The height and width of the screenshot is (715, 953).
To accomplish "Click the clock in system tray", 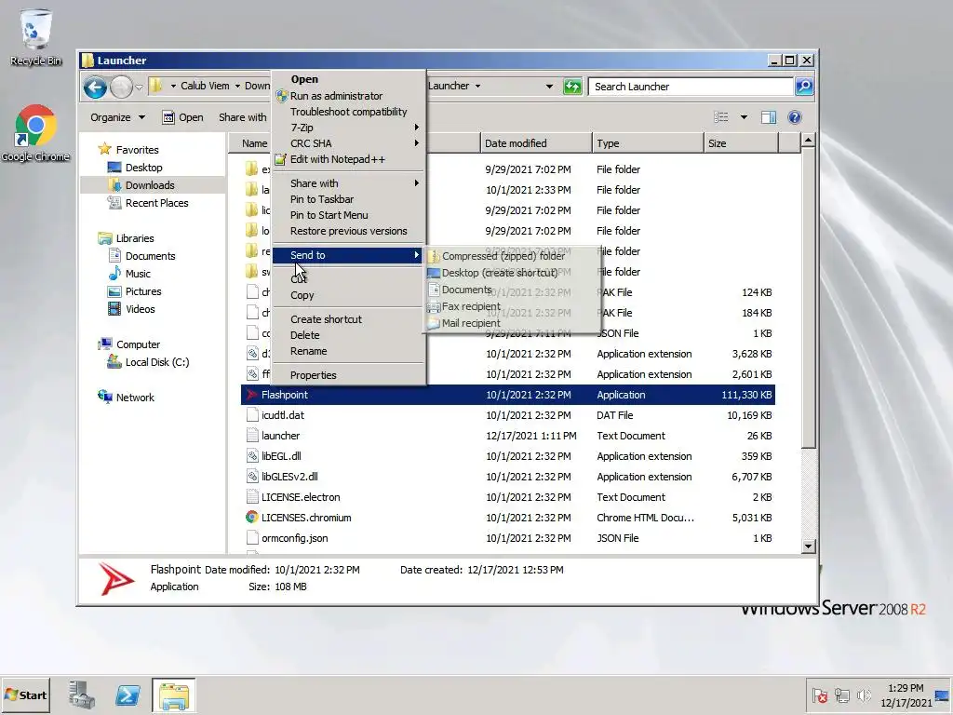I will [906, 695].
